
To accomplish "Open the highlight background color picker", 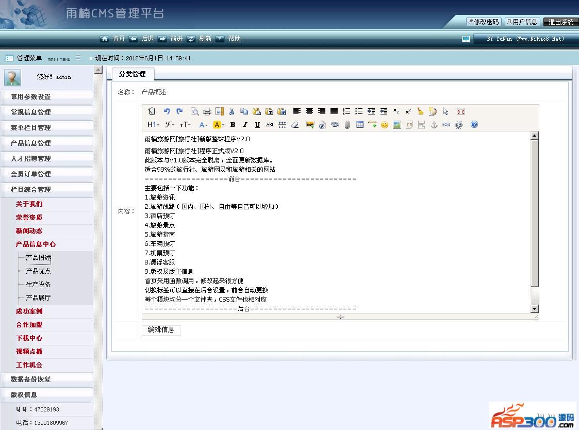I will click(219, 124).
